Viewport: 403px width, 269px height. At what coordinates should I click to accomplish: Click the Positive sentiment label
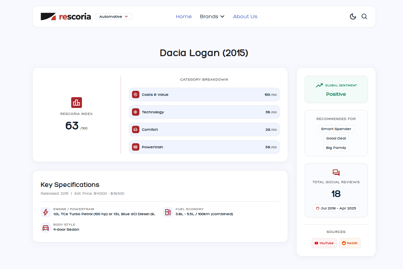tap(336, 94)
